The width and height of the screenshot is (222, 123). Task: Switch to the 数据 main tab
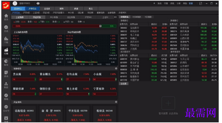click(x=76, y=9)
